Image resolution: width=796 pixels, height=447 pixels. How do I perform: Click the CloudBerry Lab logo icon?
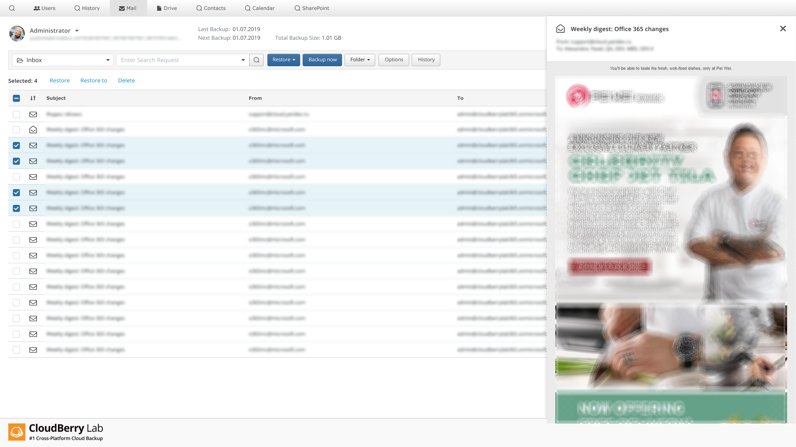point(17,432)
